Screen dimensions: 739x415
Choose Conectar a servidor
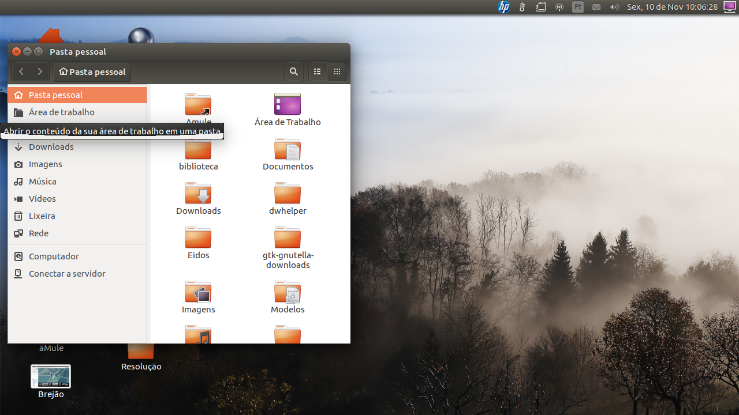pos(77,274)
